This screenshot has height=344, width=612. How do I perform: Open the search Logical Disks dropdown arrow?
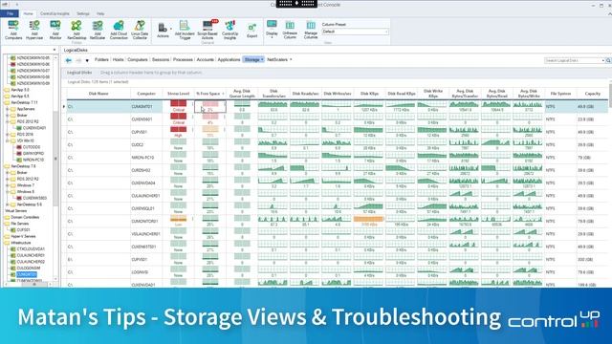(x=603, y=60)
